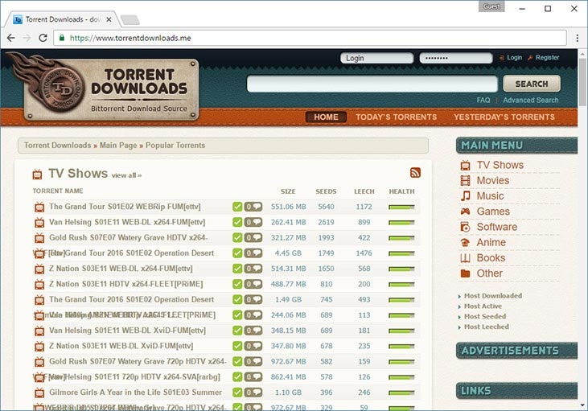Viewport: 588px width, 411px height.
Task: Select Movies in main menu
Action: point(493,180)
